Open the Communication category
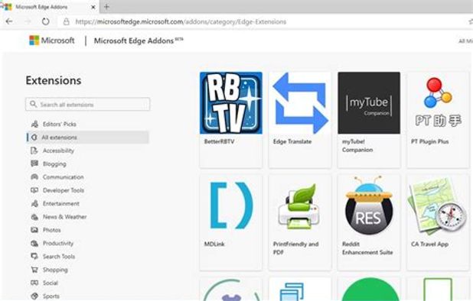The image size is (473, 301). (63, 177)
